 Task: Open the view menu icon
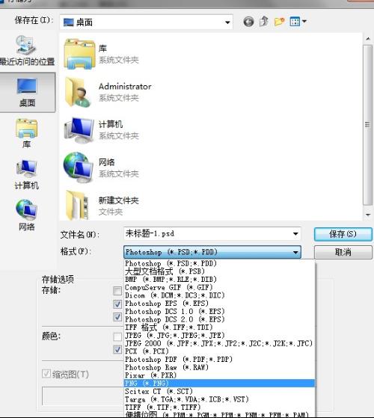click(x=295, y=22)
